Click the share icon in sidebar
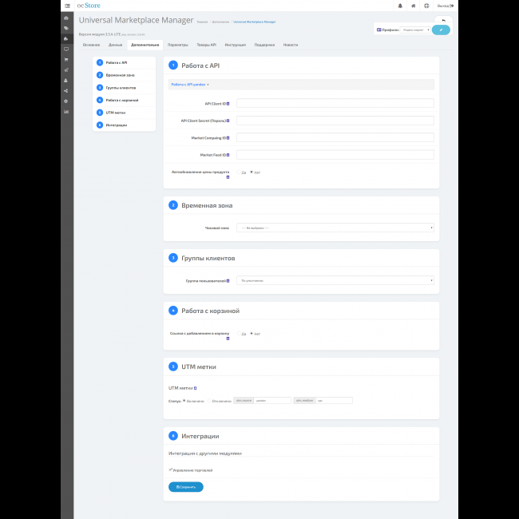Viewport: 519px width, 519px height. (x=66, y=90)
